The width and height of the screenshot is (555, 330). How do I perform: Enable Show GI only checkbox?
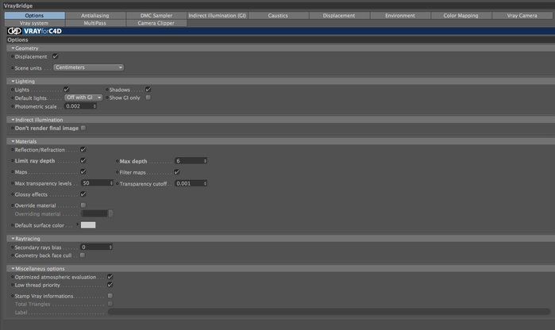[148, 98]
